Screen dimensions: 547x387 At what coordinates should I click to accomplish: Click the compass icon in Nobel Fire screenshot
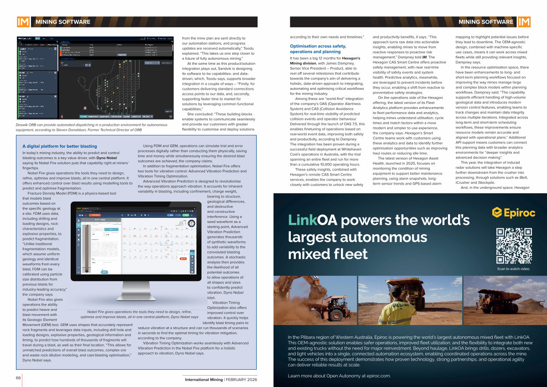[192, 223]
